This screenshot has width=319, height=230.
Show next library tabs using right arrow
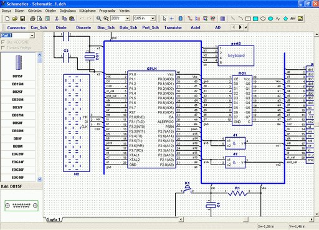point(240,27)
